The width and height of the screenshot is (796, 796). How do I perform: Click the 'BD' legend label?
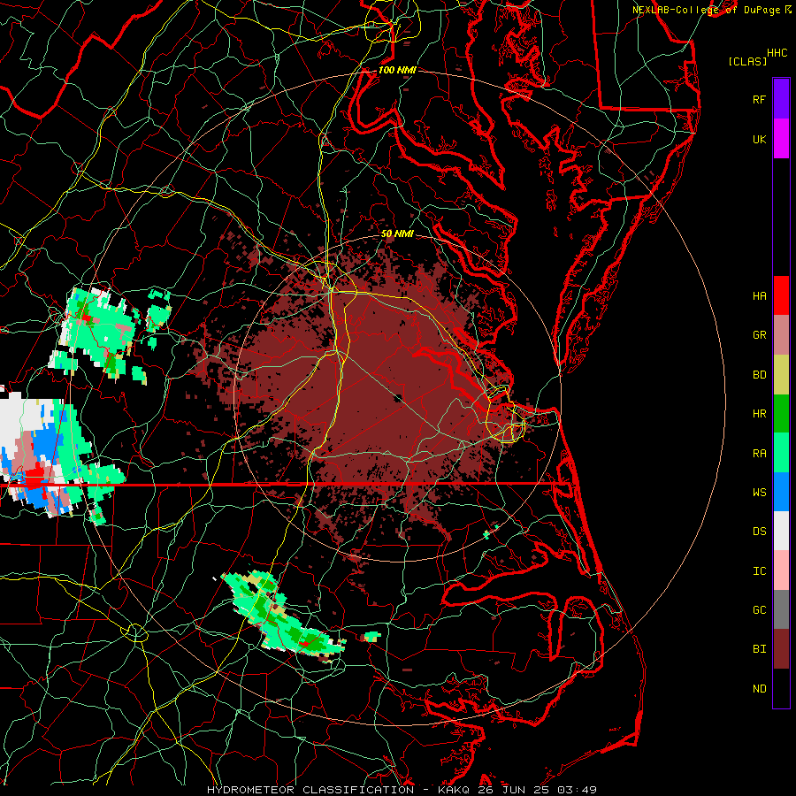click(759, 375)
